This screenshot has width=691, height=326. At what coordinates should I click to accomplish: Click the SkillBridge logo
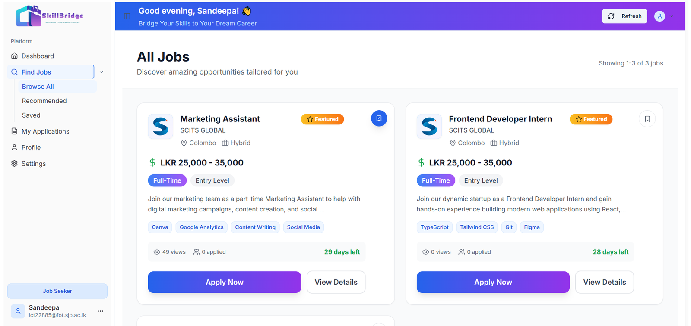point(49,16)
